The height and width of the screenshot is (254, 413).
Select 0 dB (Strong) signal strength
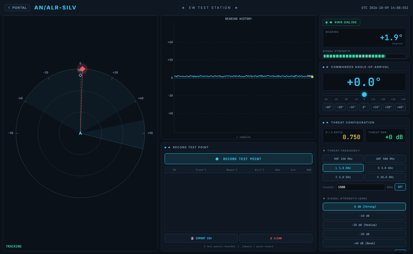[364, 207]
